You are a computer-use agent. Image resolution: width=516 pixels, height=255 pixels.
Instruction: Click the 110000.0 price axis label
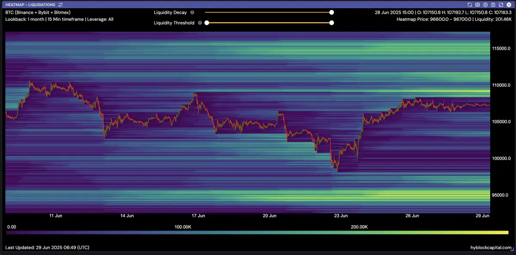(501, 85)
